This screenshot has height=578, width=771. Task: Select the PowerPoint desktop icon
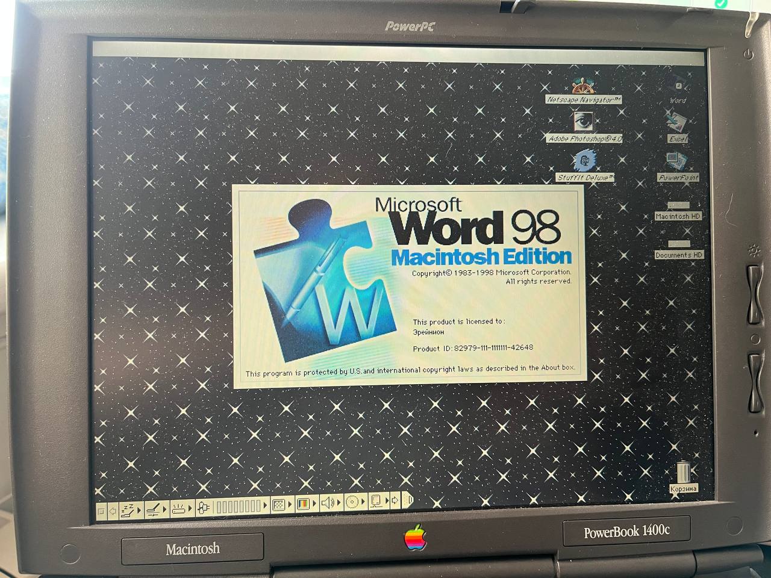click(x=677, y=162)
